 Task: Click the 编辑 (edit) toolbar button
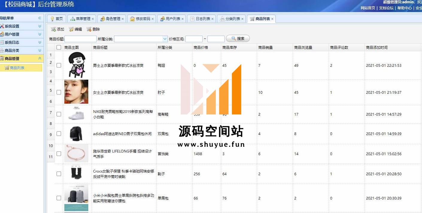[x=75, y=29]
